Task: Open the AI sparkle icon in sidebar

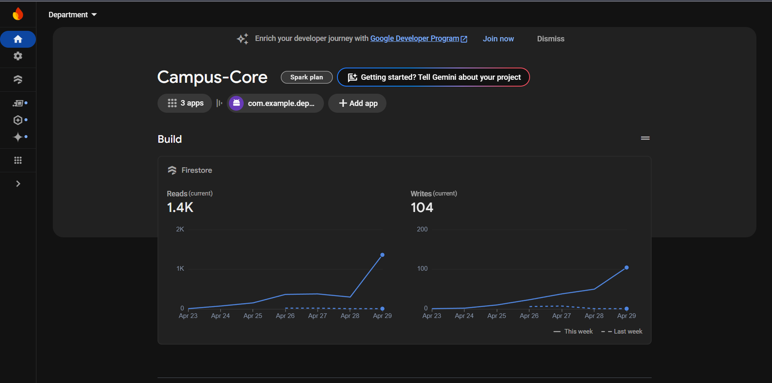Action: [18, 137]
